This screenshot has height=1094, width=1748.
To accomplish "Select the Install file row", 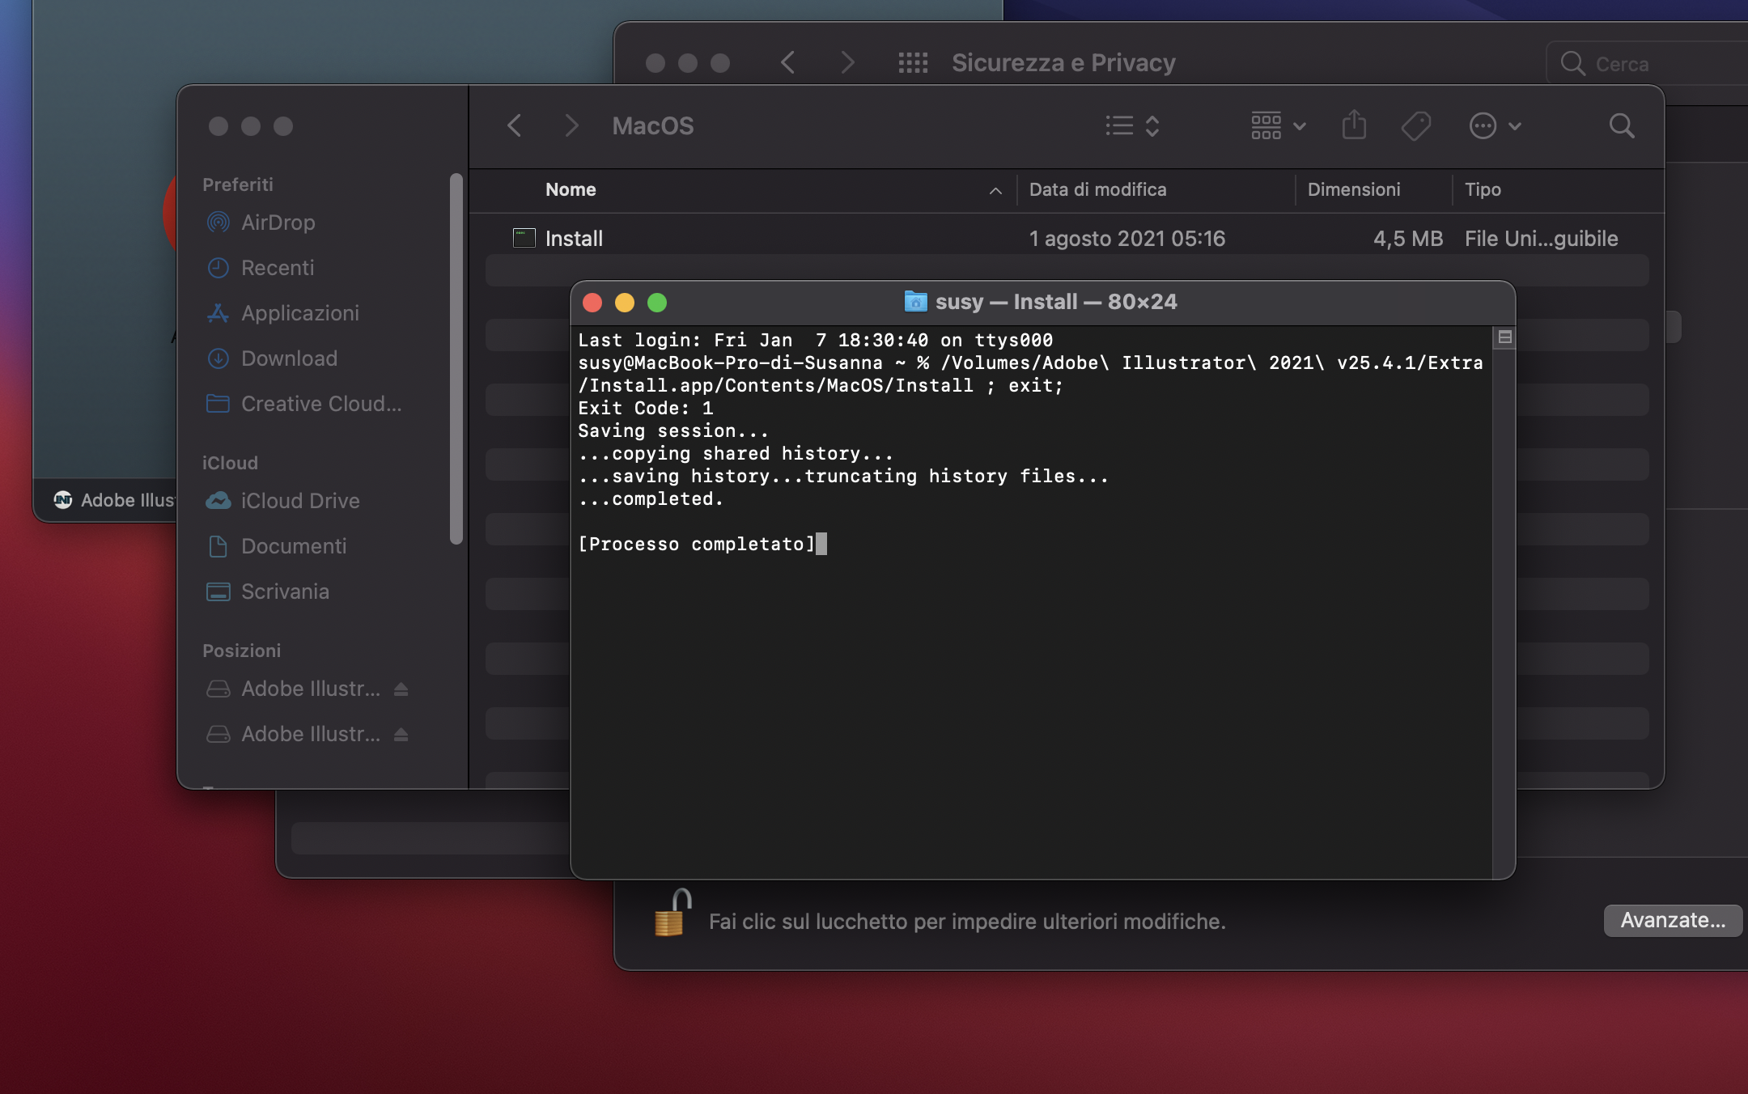I will coord(1067,238).
